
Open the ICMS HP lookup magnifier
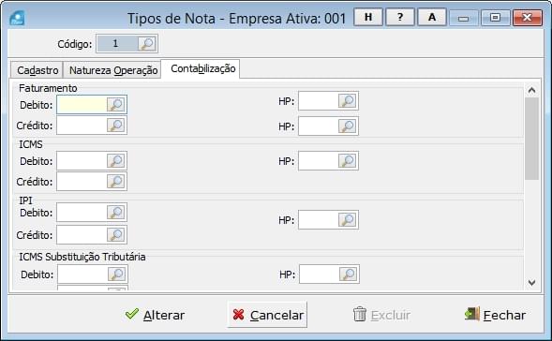point(347,161)
